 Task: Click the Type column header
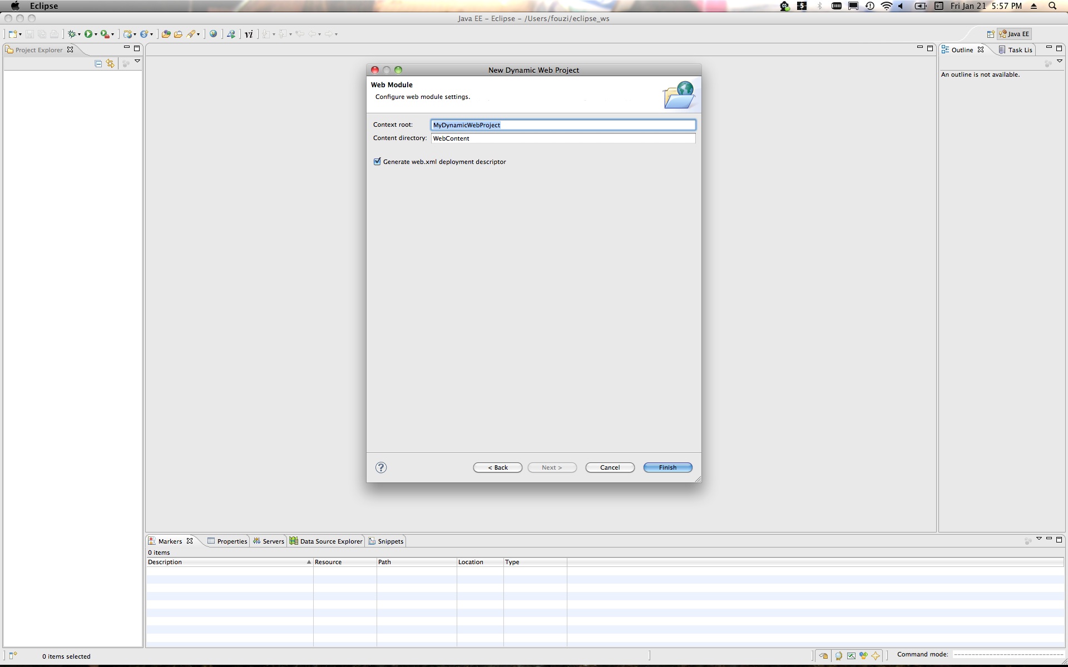[x=535, y=562]
